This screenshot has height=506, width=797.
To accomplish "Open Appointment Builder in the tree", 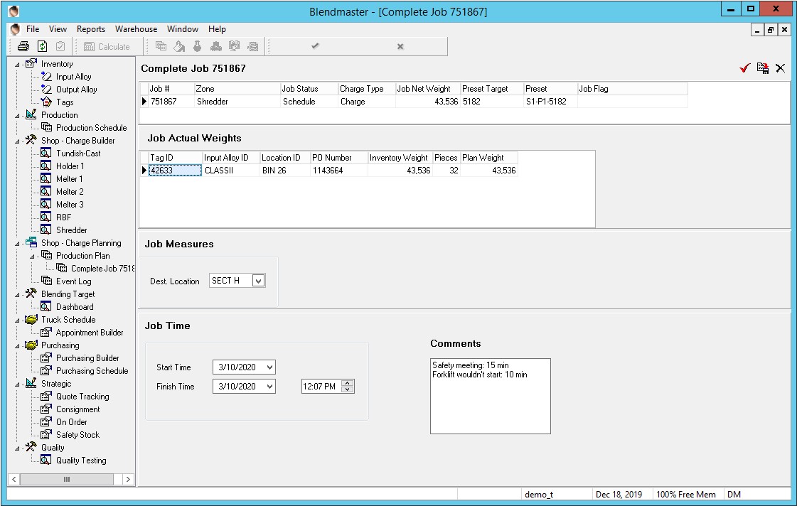I will [x=90, y=333].
